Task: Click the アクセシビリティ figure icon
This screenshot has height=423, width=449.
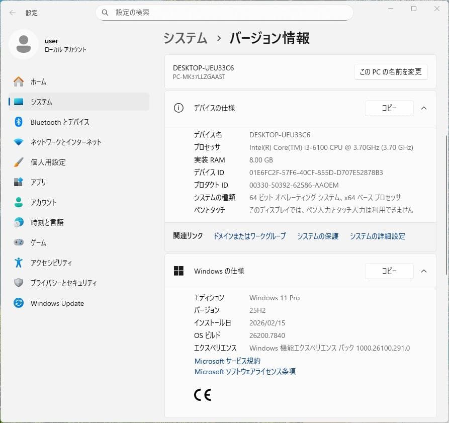Action: point(19,263)
